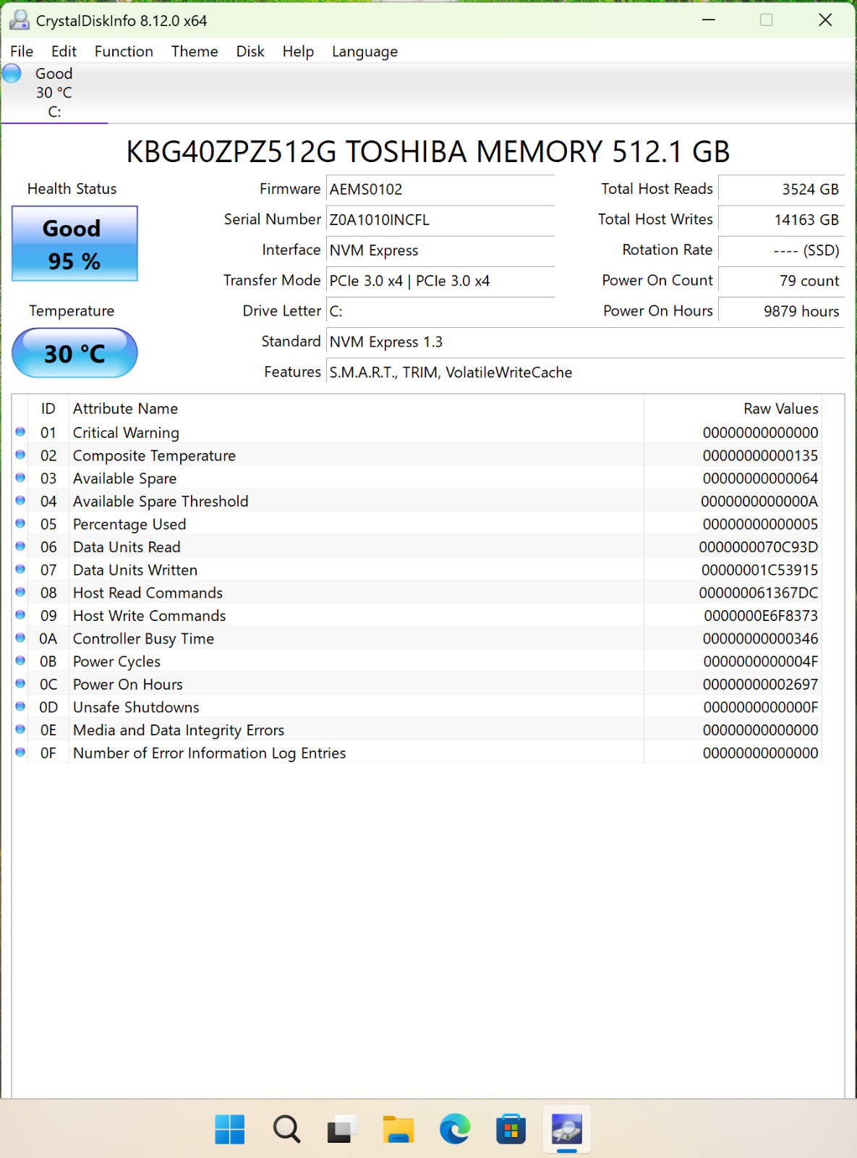Click raw value 000000061367DC
This screenshot has height=1158, width=857.
pos(759,593)
